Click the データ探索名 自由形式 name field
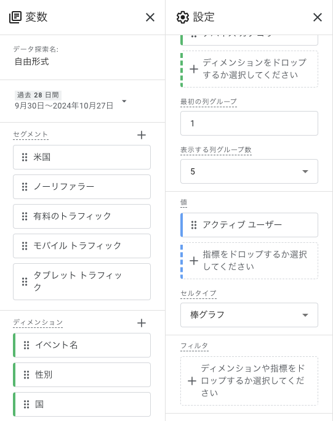This screenshot has width=333, height=421. click(x=31, y=62)
